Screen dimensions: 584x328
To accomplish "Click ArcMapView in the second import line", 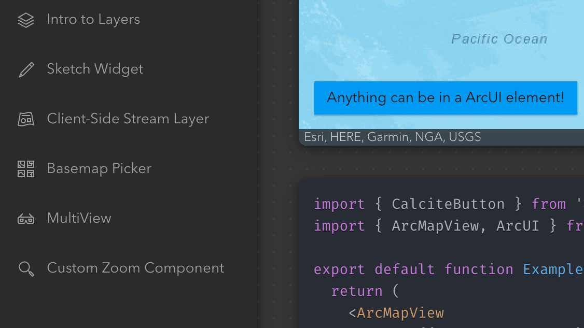I will point(435,226).
